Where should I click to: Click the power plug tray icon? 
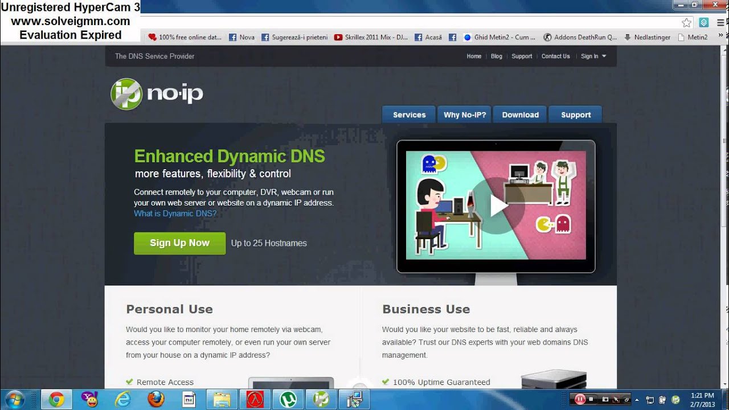[x=663, y=400]
